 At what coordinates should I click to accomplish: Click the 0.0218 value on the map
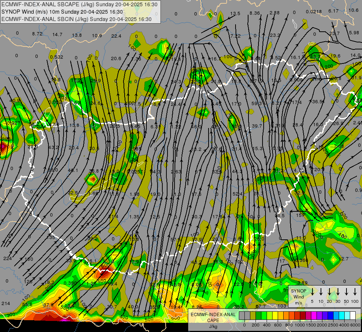(x=314, y=12)
